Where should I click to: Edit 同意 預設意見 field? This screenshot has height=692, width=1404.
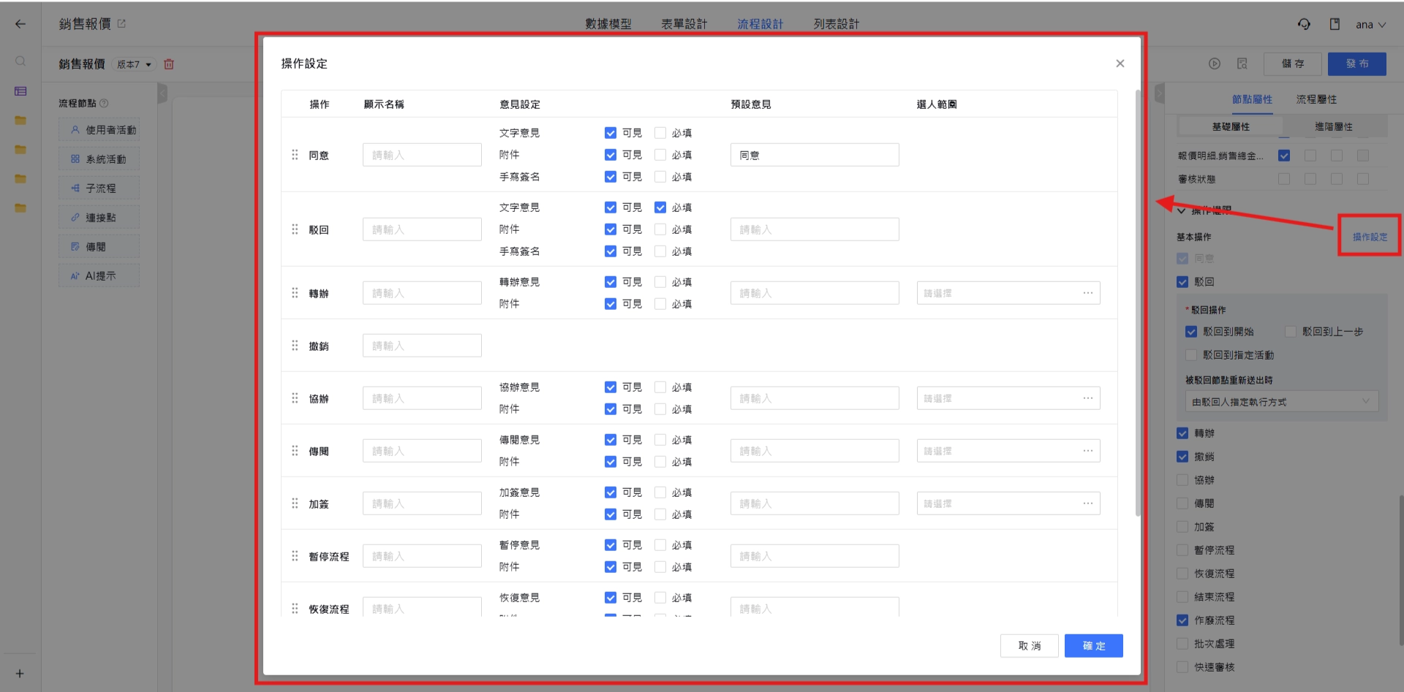tap(815, 155)
